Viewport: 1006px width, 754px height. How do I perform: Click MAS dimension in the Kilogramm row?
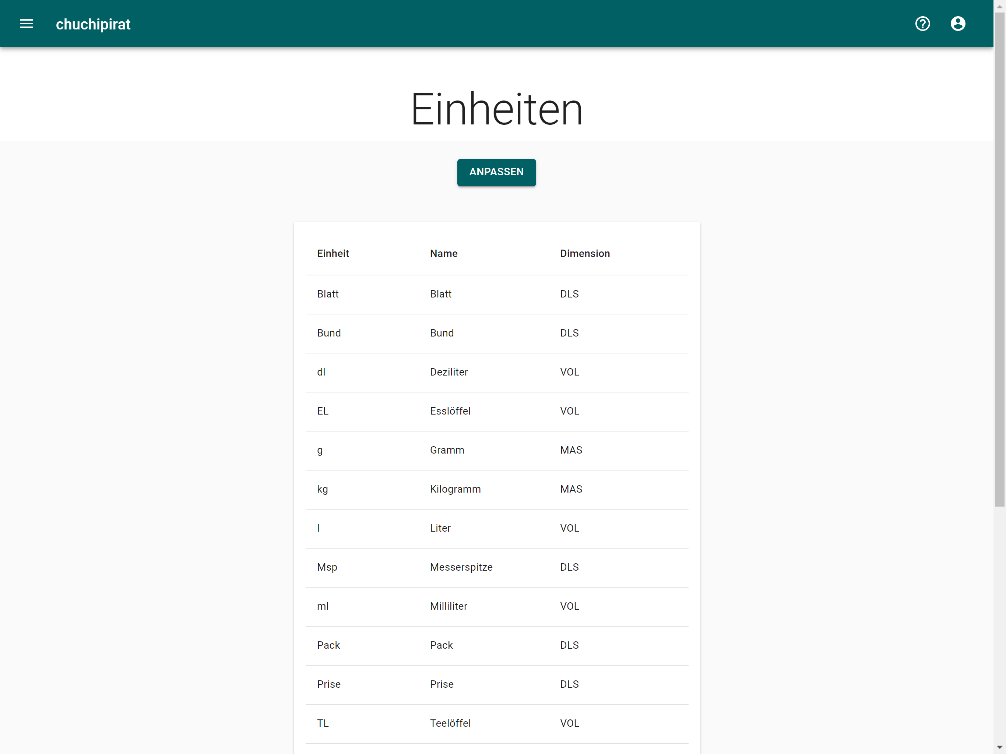click(x=571, y=489)
